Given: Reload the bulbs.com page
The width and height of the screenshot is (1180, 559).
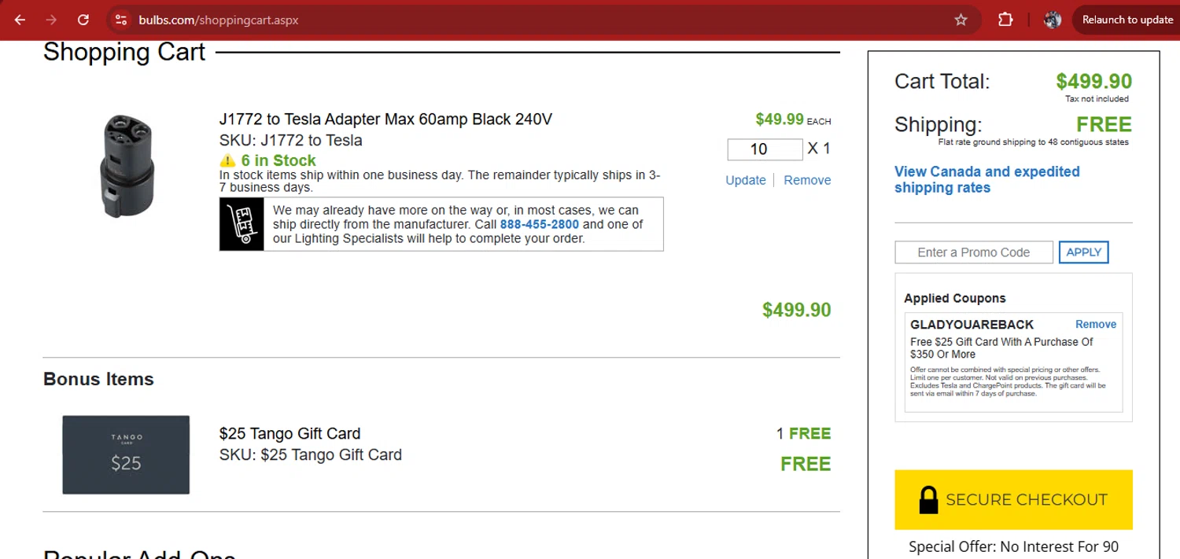Looking at the screenshot, I should coord(83,20).
